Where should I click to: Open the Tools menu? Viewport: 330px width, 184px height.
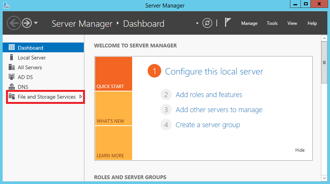272,23
